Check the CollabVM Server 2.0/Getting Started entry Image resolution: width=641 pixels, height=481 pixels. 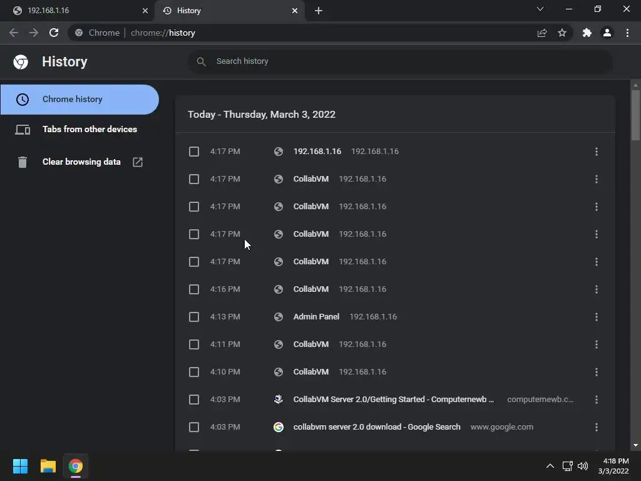pos(194,400)
